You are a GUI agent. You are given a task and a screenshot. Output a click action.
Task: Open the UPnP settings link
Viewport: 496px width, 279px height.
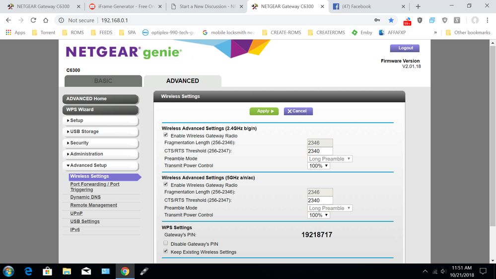click(76, 213)
